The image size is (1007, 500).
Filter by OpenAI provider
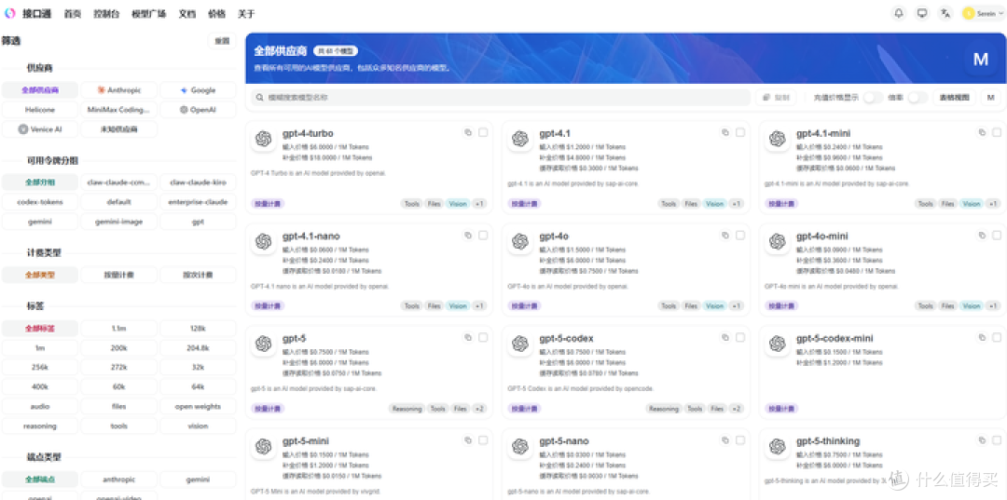(x=198, y=110)
